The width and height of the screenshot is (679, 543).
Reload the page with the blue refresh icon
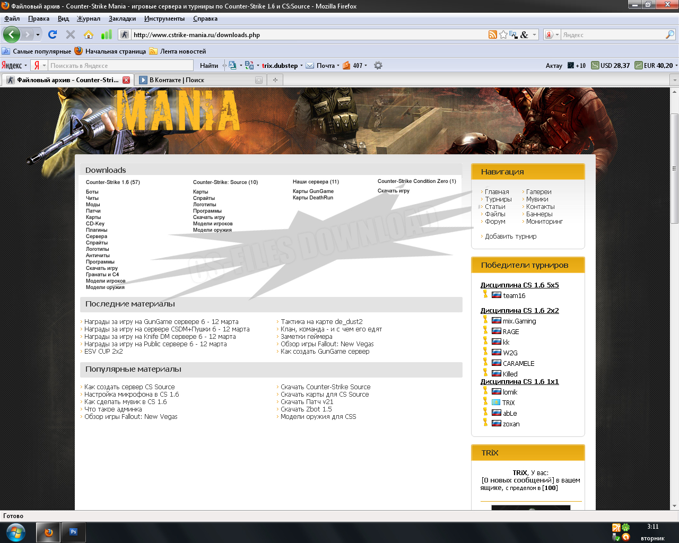coord(53,34)
